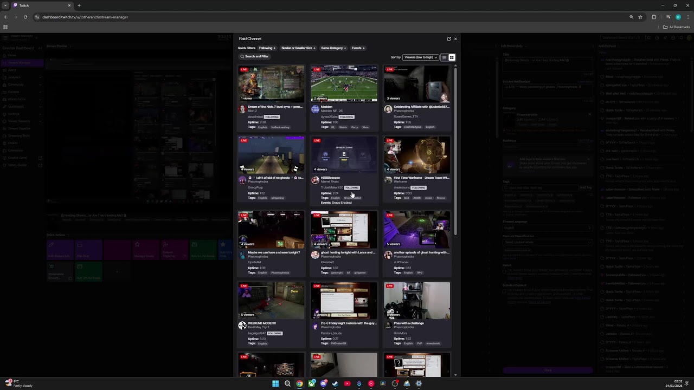Open the Sort by Viewers dropdown
Viewport: 694px width, 390px height.
pos(421,57)
